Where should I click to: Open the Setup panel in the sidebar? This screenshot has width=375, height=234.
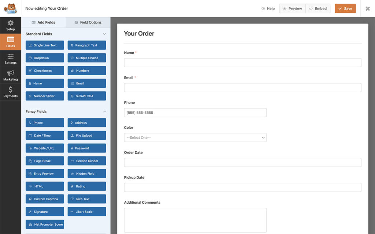click(x=10, y=25)
